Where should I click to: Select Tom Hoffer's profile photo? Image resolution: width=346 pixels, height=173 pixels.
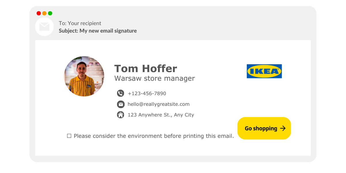[x=84, y=76]
